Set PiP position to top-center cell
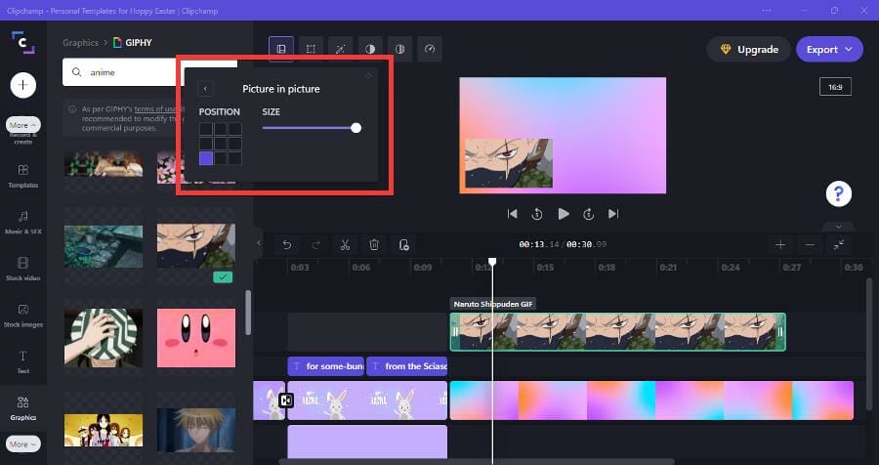879x465 pixels. coord(221,129)
